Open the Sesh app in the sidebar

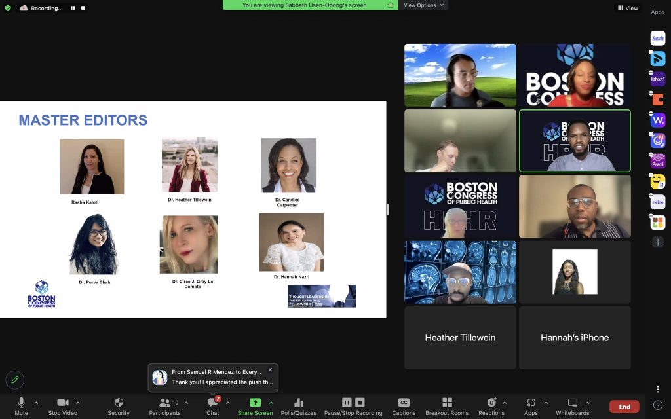[x=657, y=39]
